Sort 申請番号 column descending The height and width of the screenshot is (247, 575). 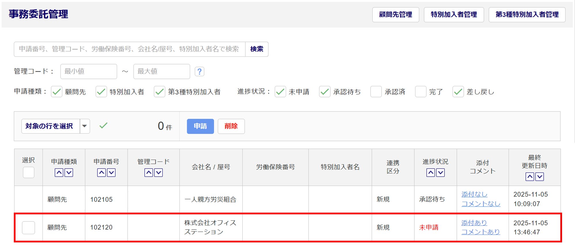(x=111, y=172)
